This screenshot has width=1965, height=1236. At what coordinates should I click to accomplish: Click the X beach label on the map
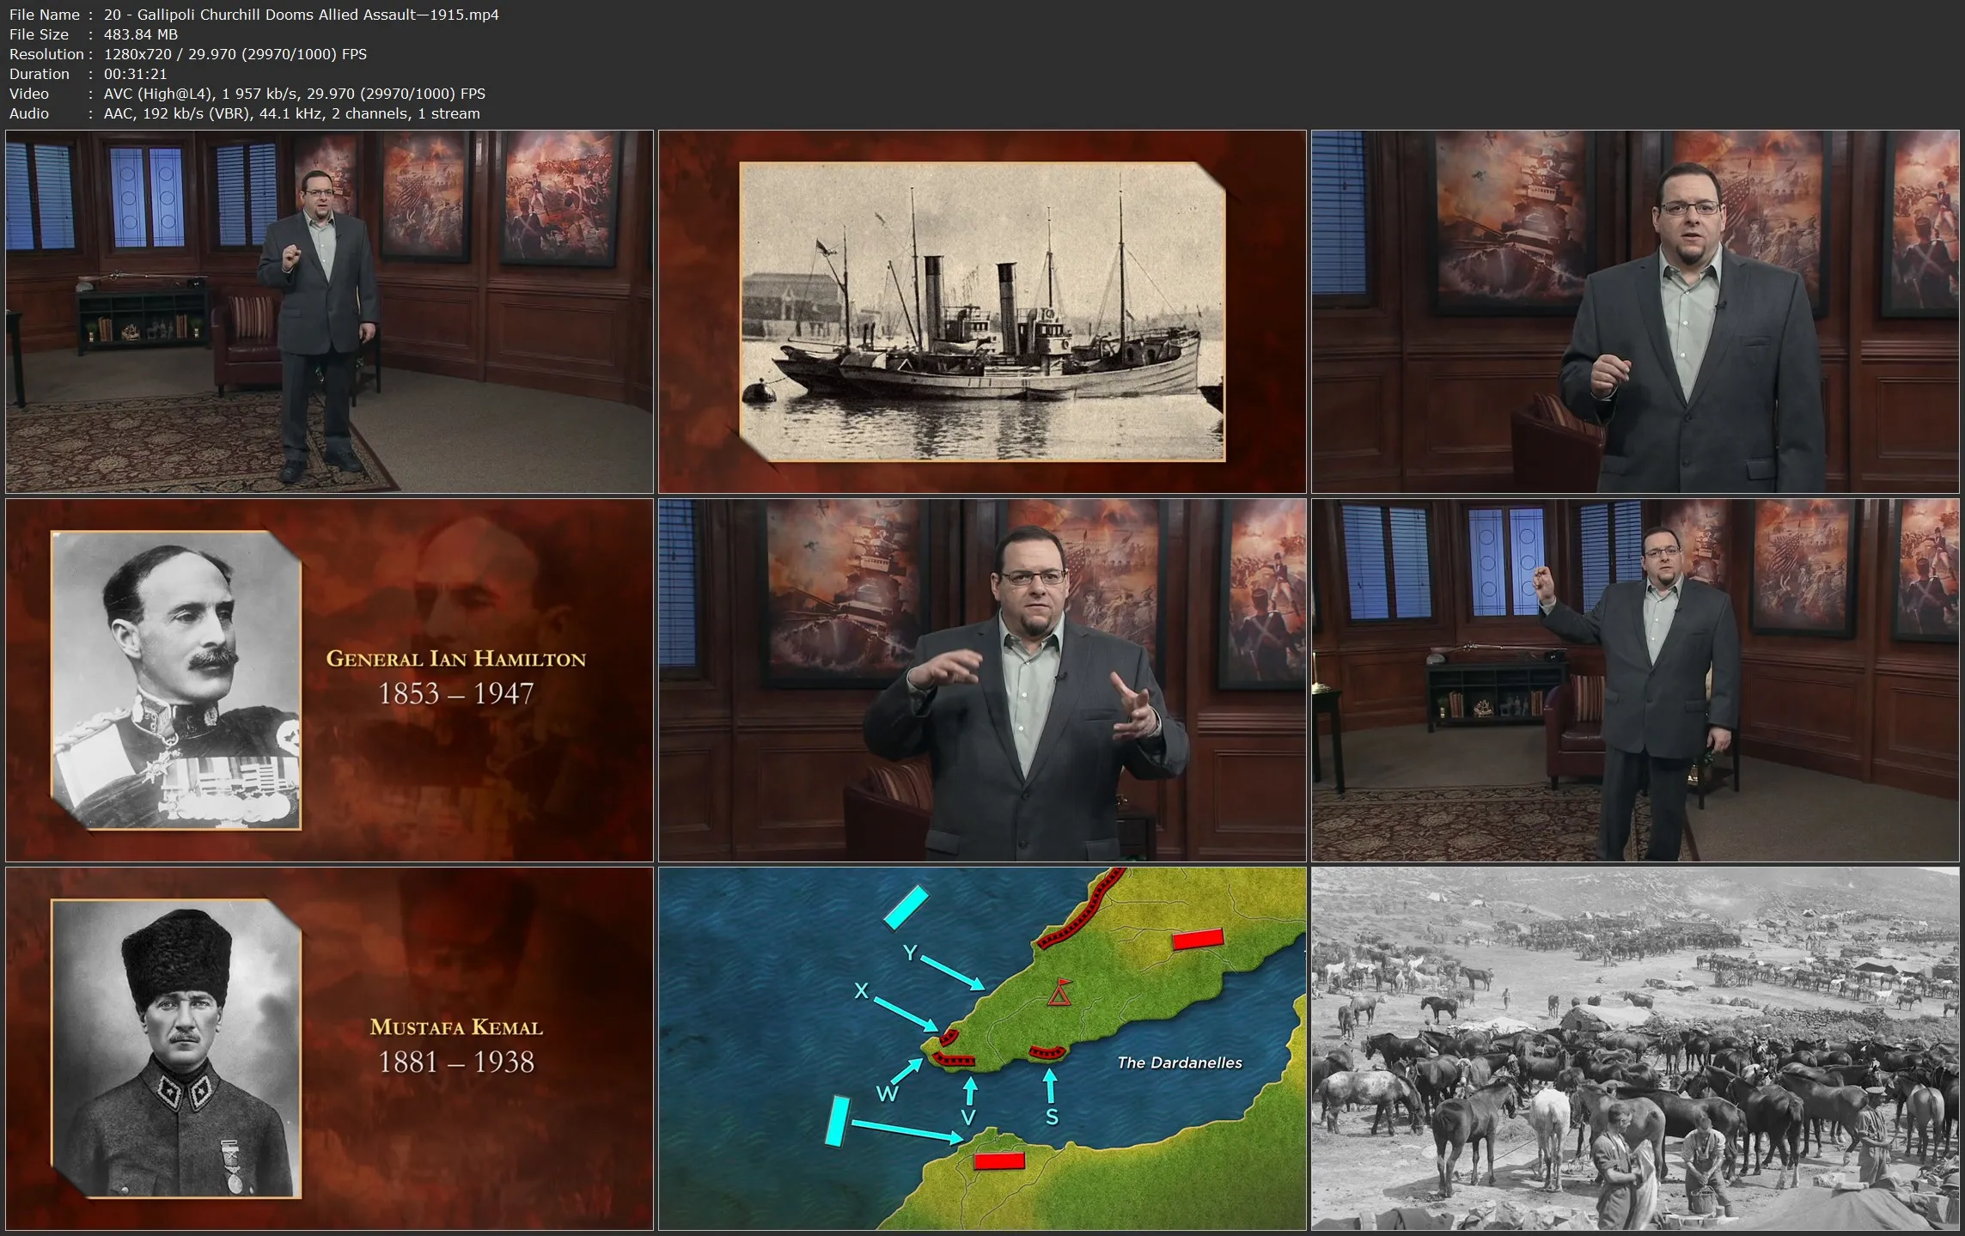[861, 991]
